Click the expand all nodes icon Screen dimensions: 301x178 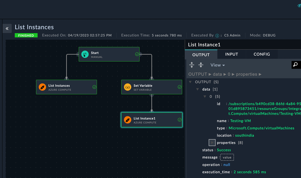coord(192,65)
